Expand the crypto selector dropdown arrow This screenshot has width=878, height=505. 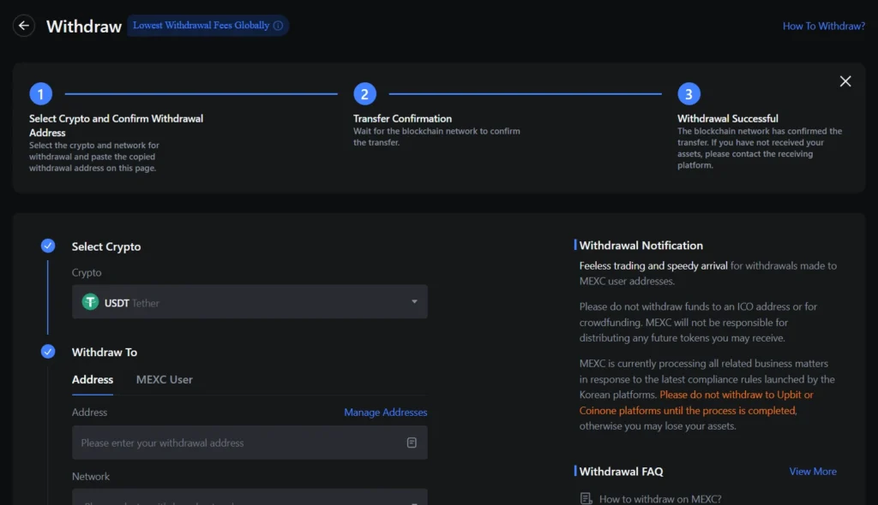414,301
